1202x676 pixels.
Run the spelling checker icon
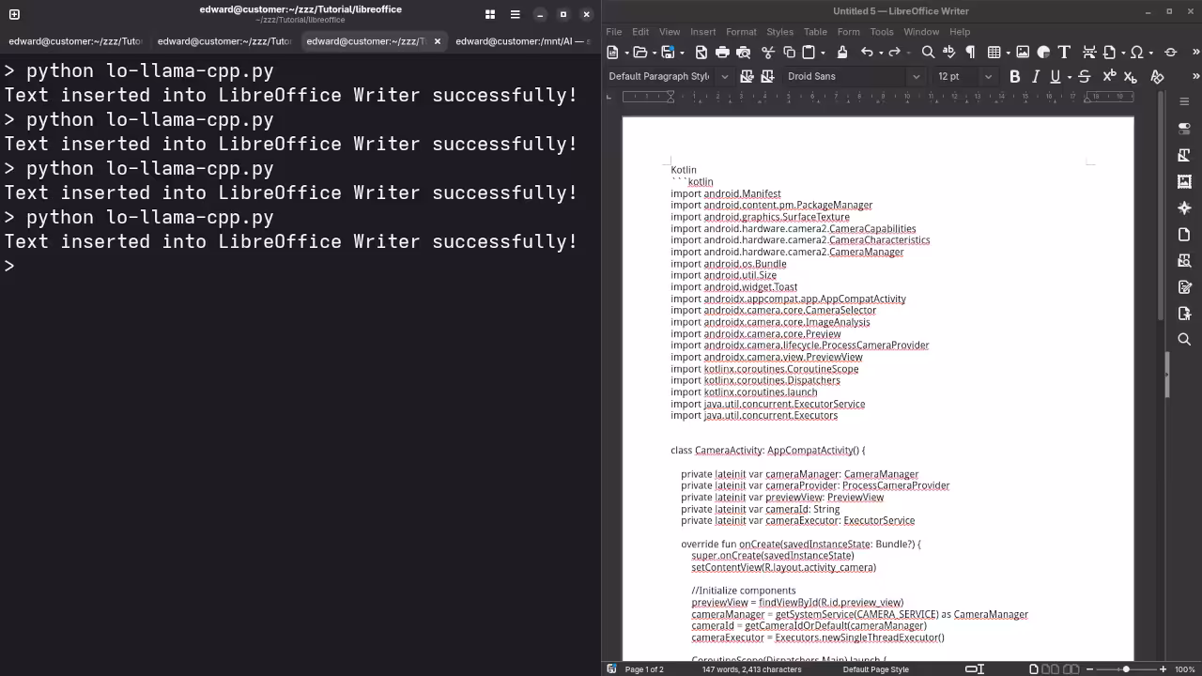(x=948, y=52)
